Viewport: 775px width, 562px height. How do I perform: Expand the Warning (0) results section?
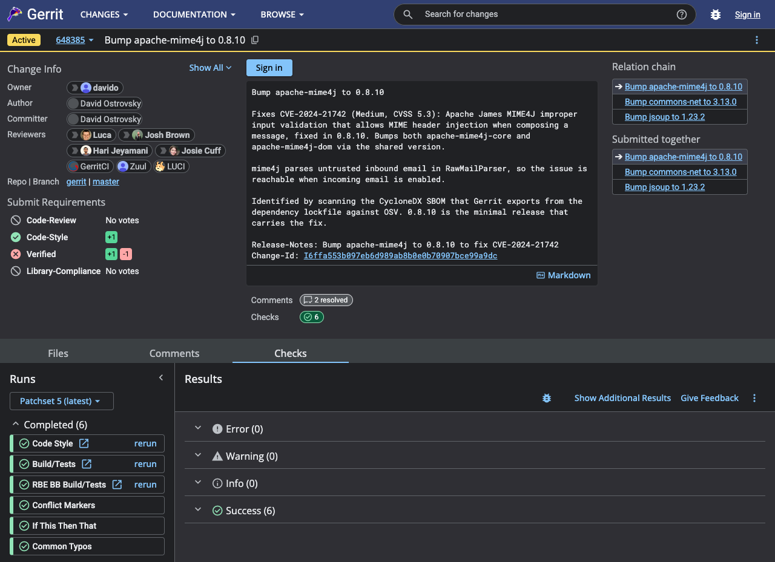pos(198,456)
